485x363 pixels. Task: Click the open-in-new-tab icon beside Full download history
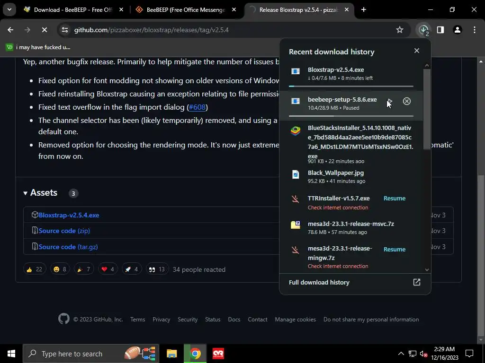[417, 282]
